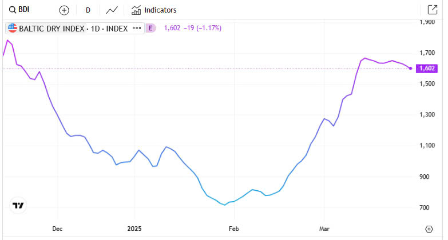Open the line chart style selector
The image size is (448, 240).
tap(112, 10)
